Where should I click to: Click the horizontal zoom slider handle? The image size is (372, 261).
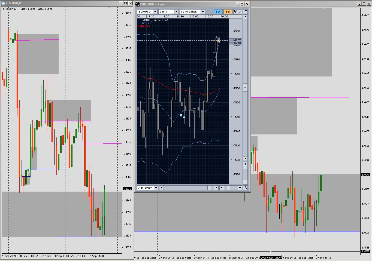(228, 188)
